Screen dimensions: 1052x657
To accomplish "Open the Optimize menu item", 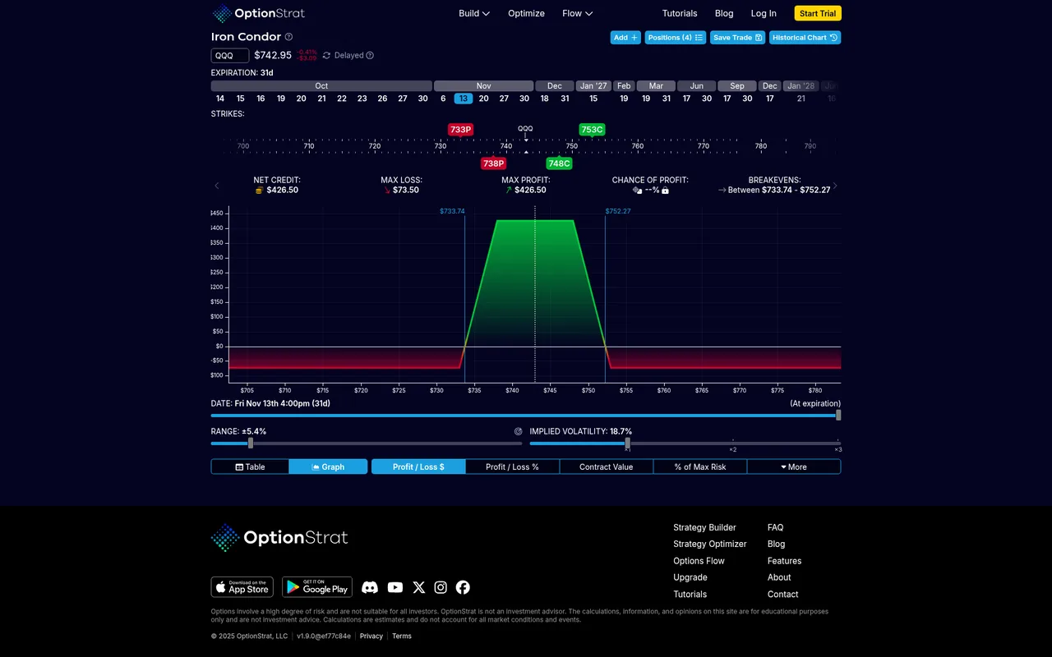I will (x=526, y=13).
